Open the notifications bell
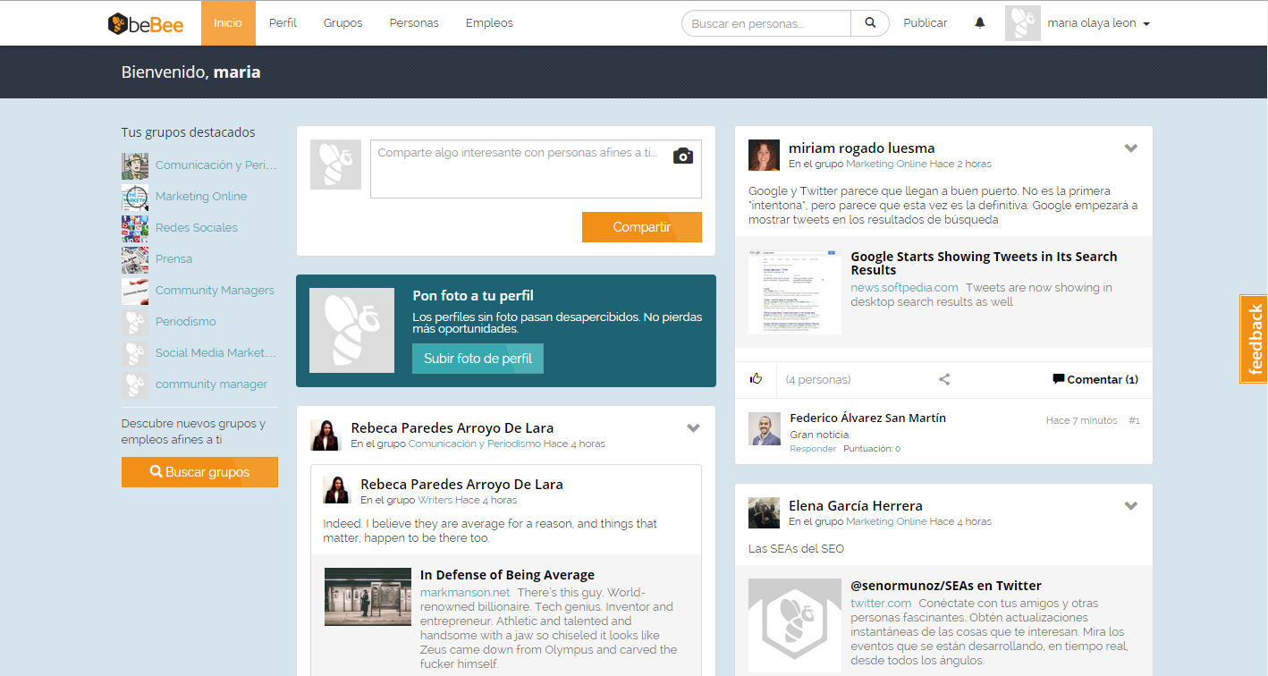The image size is (1268, 676). coord(980,23)
